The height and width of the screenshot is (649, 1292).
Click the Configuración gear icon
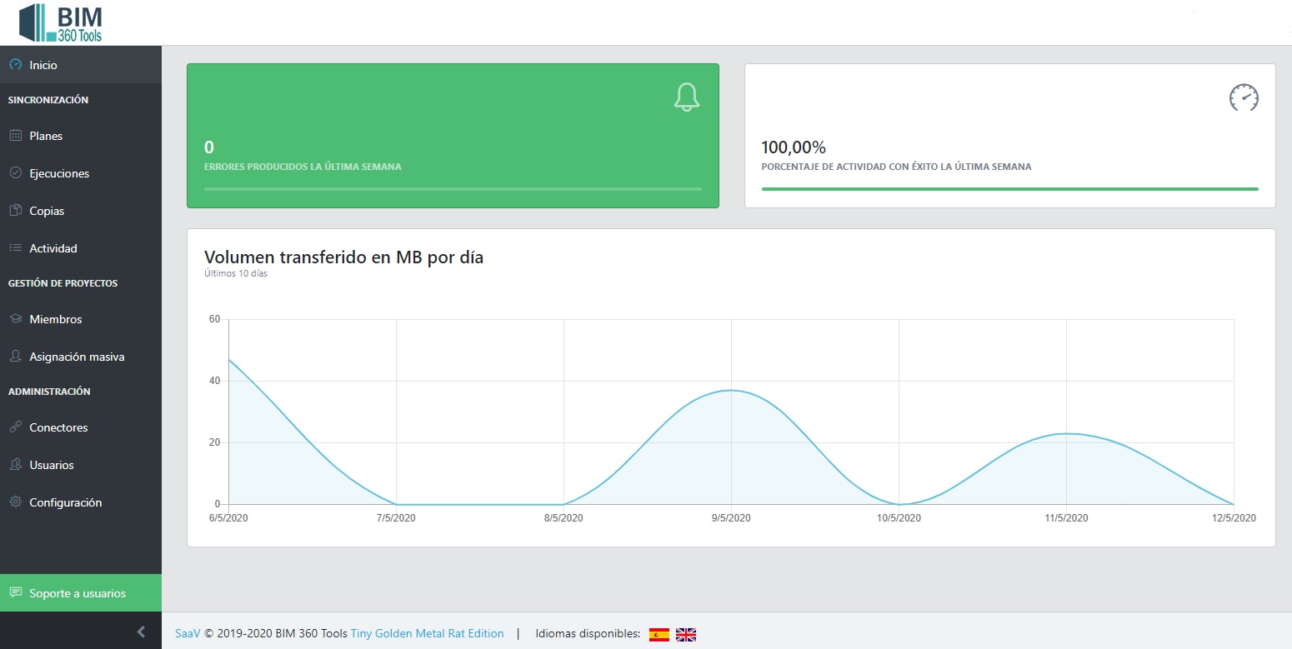[x=15, y=502]
